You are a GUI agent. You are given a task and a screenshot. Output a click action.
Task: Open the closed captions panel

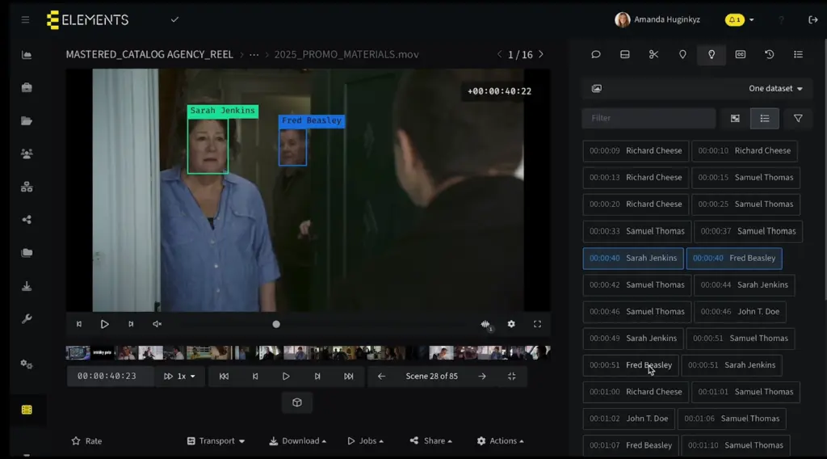(740, 55)
